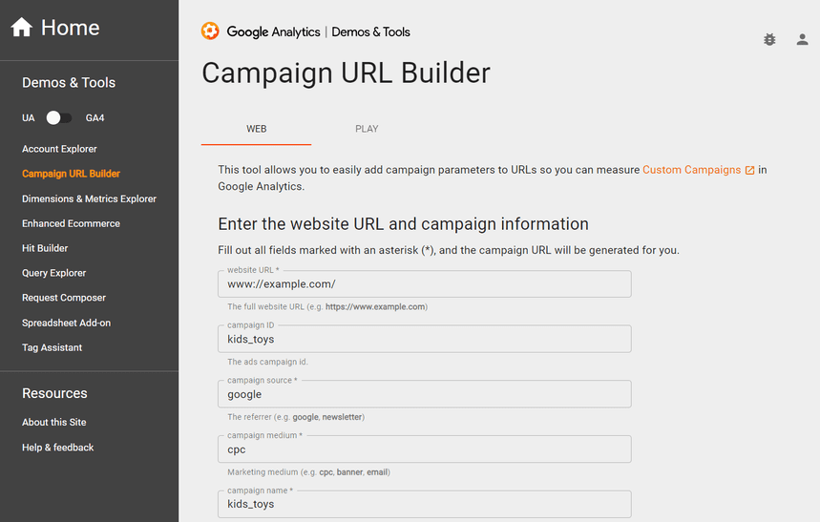Open the Tag Assistant page
The width and height of the screenshot is (820, 522).
pos(52,347)
